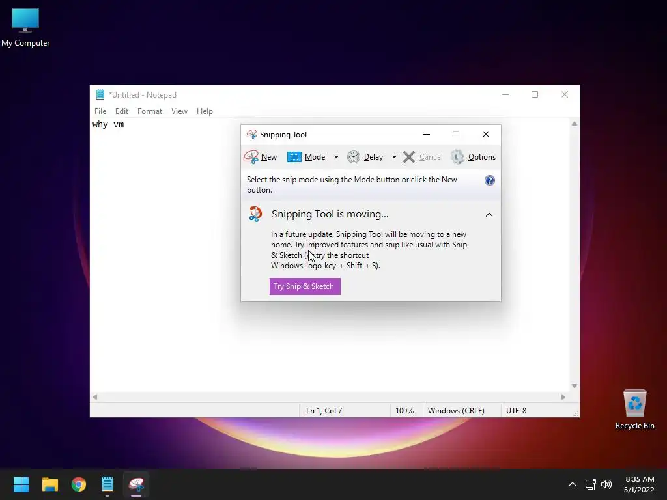Click the greyed Cancel button
Image resolution: width=667 pixels, height=500 pixels.
tap(423, 157)
